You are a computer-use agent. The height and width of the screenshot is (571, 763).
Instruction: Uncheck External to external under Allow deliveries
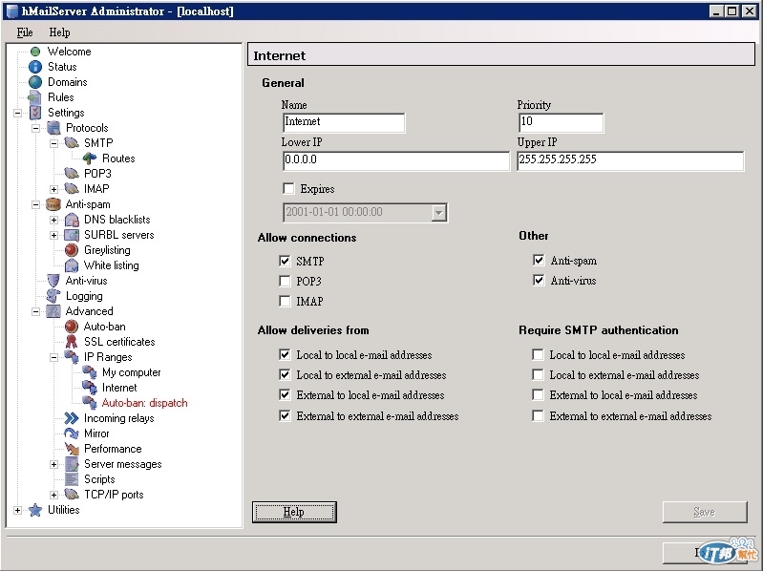[x=285, y=416]
